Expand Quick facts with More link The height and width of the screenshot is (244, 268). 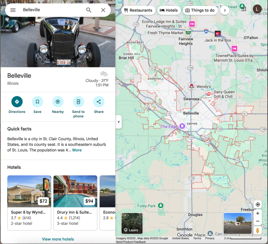click(77, 150)
